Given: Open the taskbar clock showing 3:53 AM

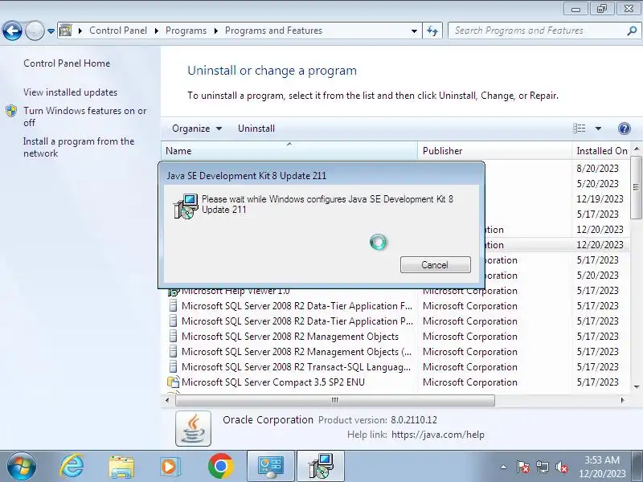Looking at the screenshot, I should pyautogui.click(x=602, y=467).
